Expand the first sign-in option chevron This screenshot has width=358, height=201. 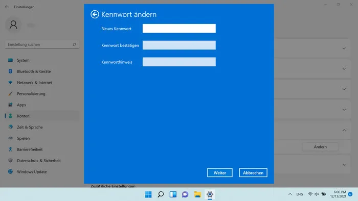point(344,48)
